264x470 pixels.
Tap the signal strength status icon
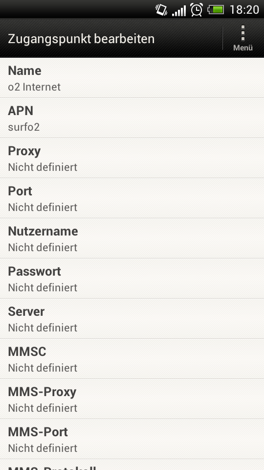(x=179, y=10)
